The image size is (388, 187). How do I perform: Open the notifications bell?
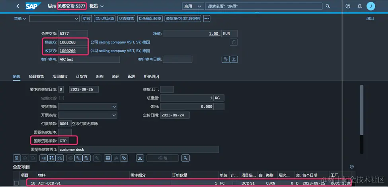(359, 6)
